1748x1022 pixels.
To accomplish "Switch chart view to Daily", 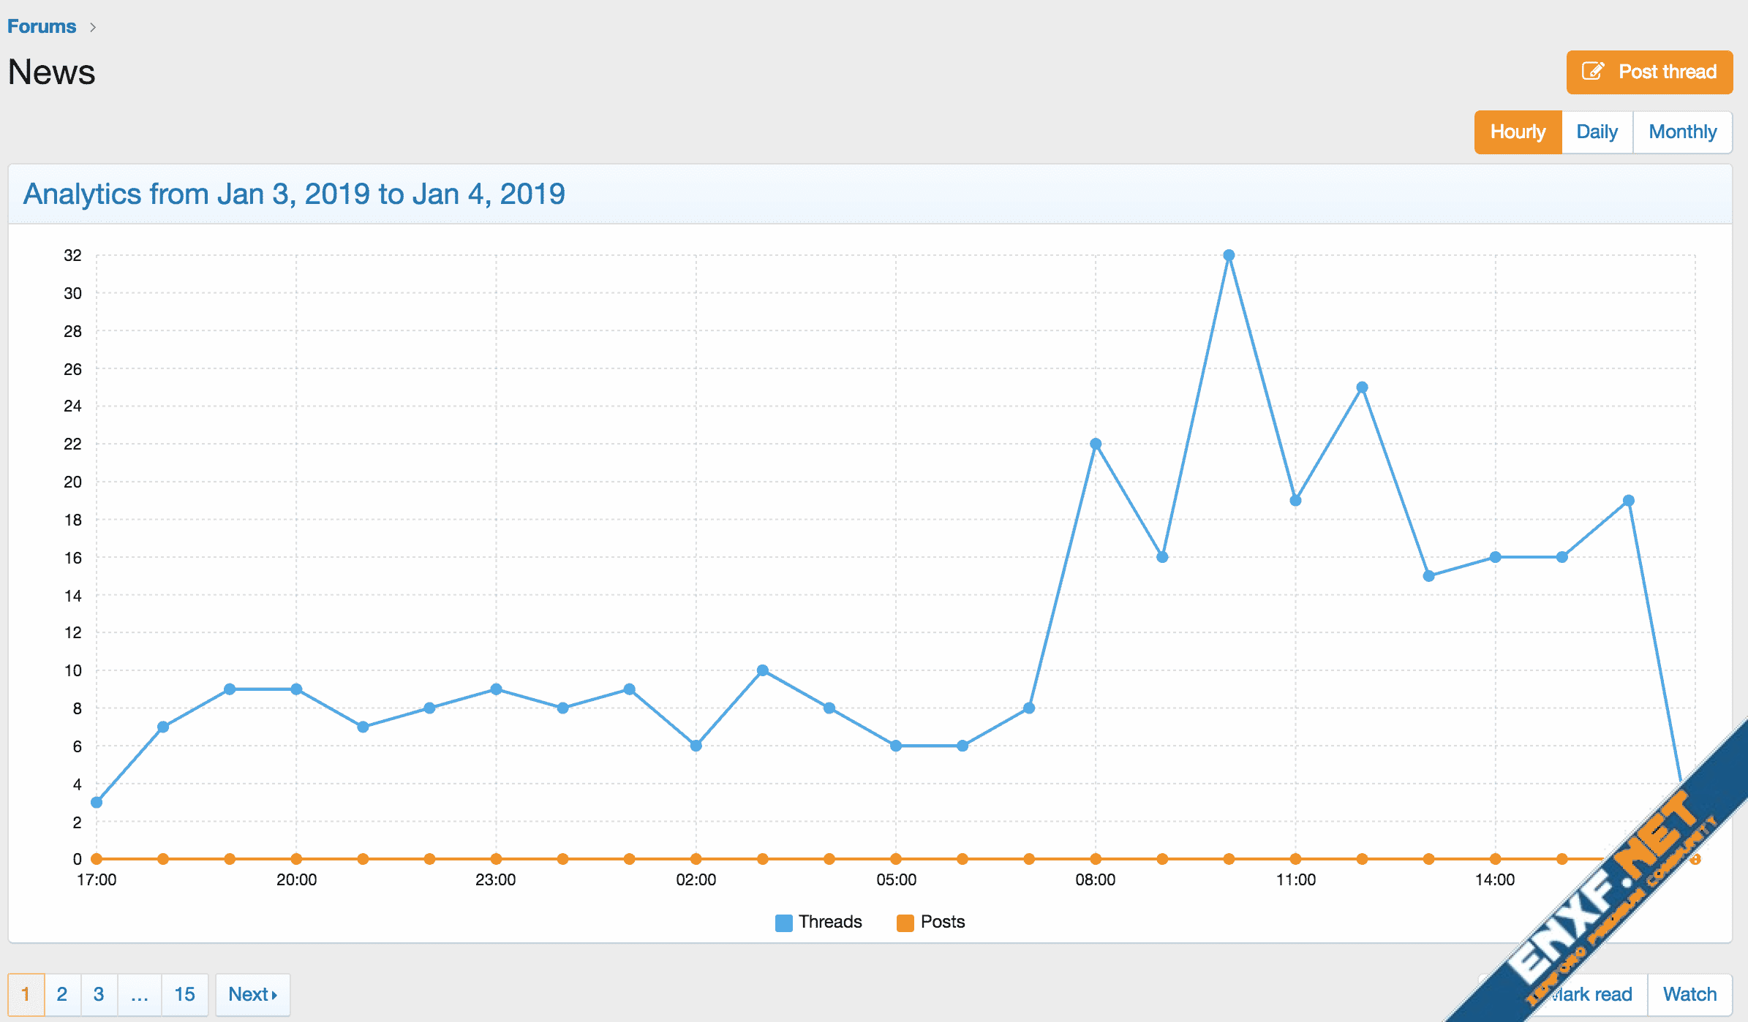I will tap(1597, 132).
